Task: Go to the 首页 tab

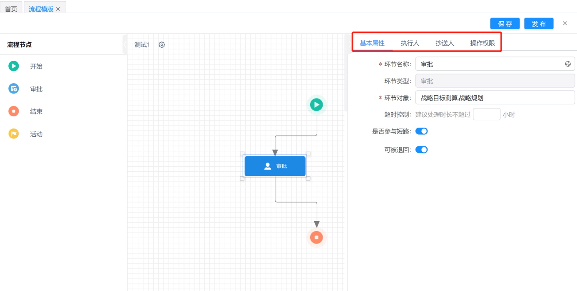Action: click(x=11, y=9)
